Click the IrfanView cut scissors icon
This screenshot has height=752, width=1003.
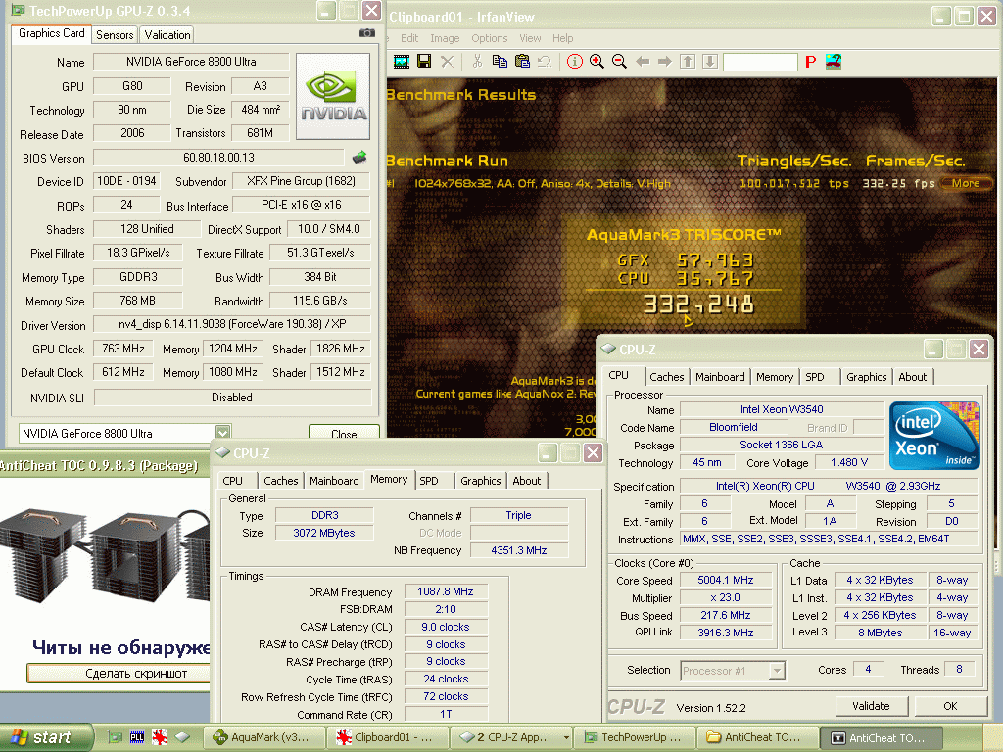(477, 62)
